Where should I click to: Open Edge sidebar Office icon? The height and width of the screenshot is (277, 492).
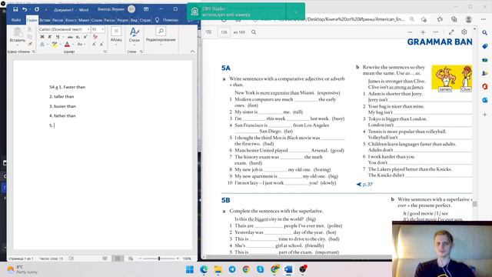pos(485,86)
